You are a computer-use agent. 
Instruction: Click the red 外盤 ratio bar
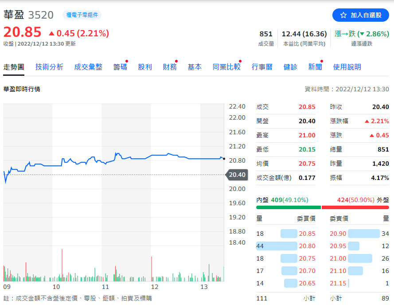click(355, 207)
